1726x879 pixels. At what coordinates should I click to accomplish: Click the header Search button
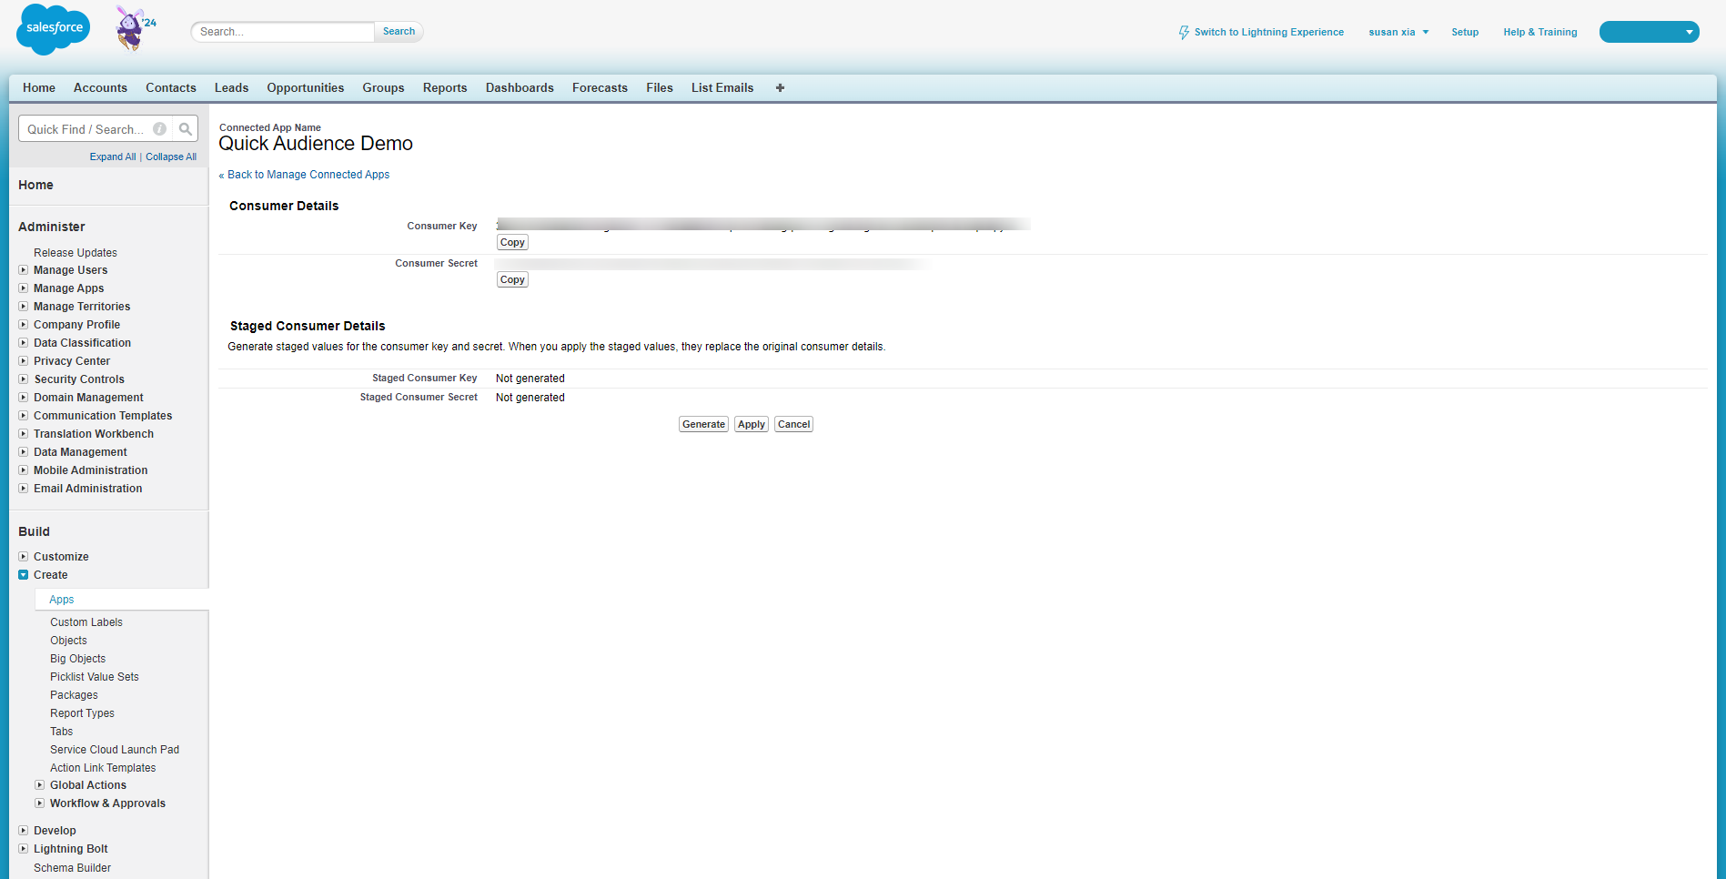[399, 32]
